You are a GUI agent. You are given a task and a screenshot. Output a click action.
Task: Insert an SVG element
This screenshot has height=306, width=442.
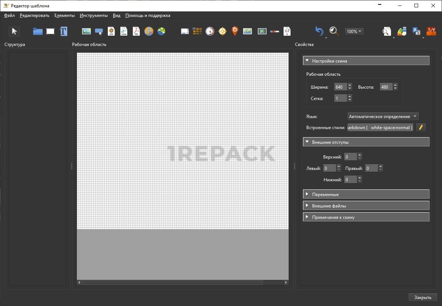111,31
